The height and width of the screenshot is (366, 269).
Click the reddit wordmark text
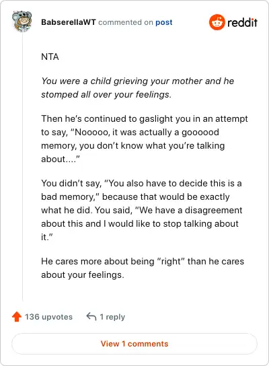[x=242, y=22]
